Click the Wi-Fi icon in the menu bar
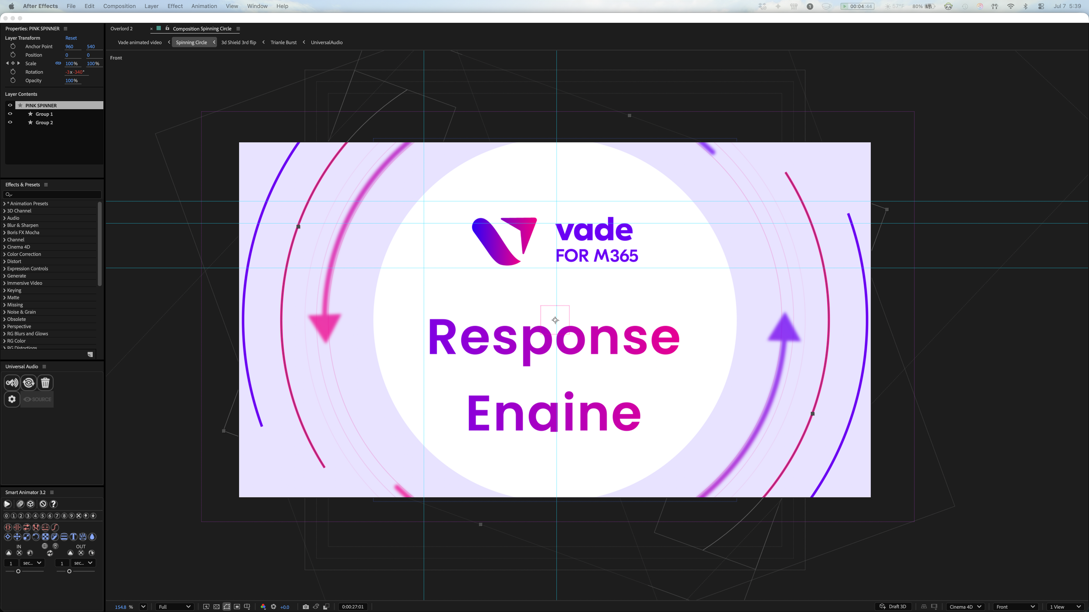1089x612 pixels. [x=1011, y=6]
